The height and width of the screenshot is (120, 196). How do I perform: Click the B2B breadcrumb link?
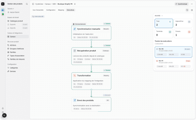(x=54, y=4)
